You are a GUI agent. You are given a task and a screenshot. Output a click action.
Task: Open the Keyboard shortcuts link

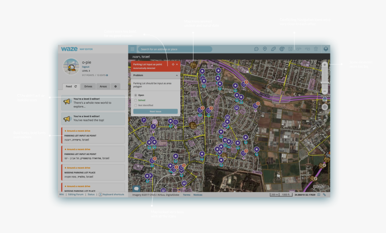[113, 194]
